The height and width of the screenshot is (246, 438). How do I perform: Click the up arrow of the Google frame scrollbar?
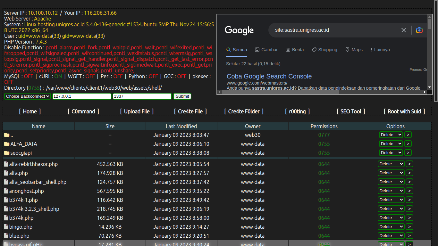[430, 17]
